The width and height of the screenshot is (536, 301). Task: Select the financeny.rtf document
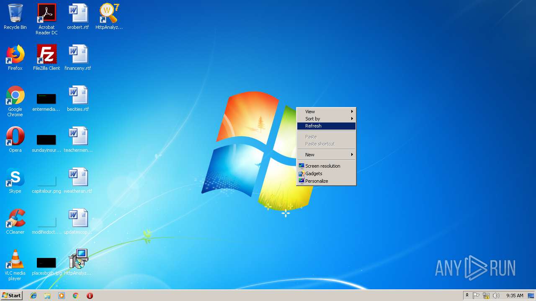(x=78, y=58)
